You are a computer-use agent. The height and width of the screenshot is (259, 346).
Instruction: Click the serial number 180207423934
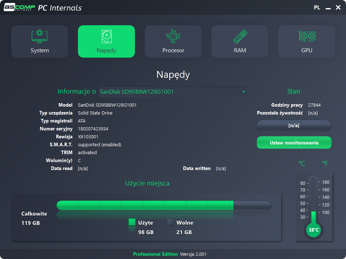pos(93,129)
